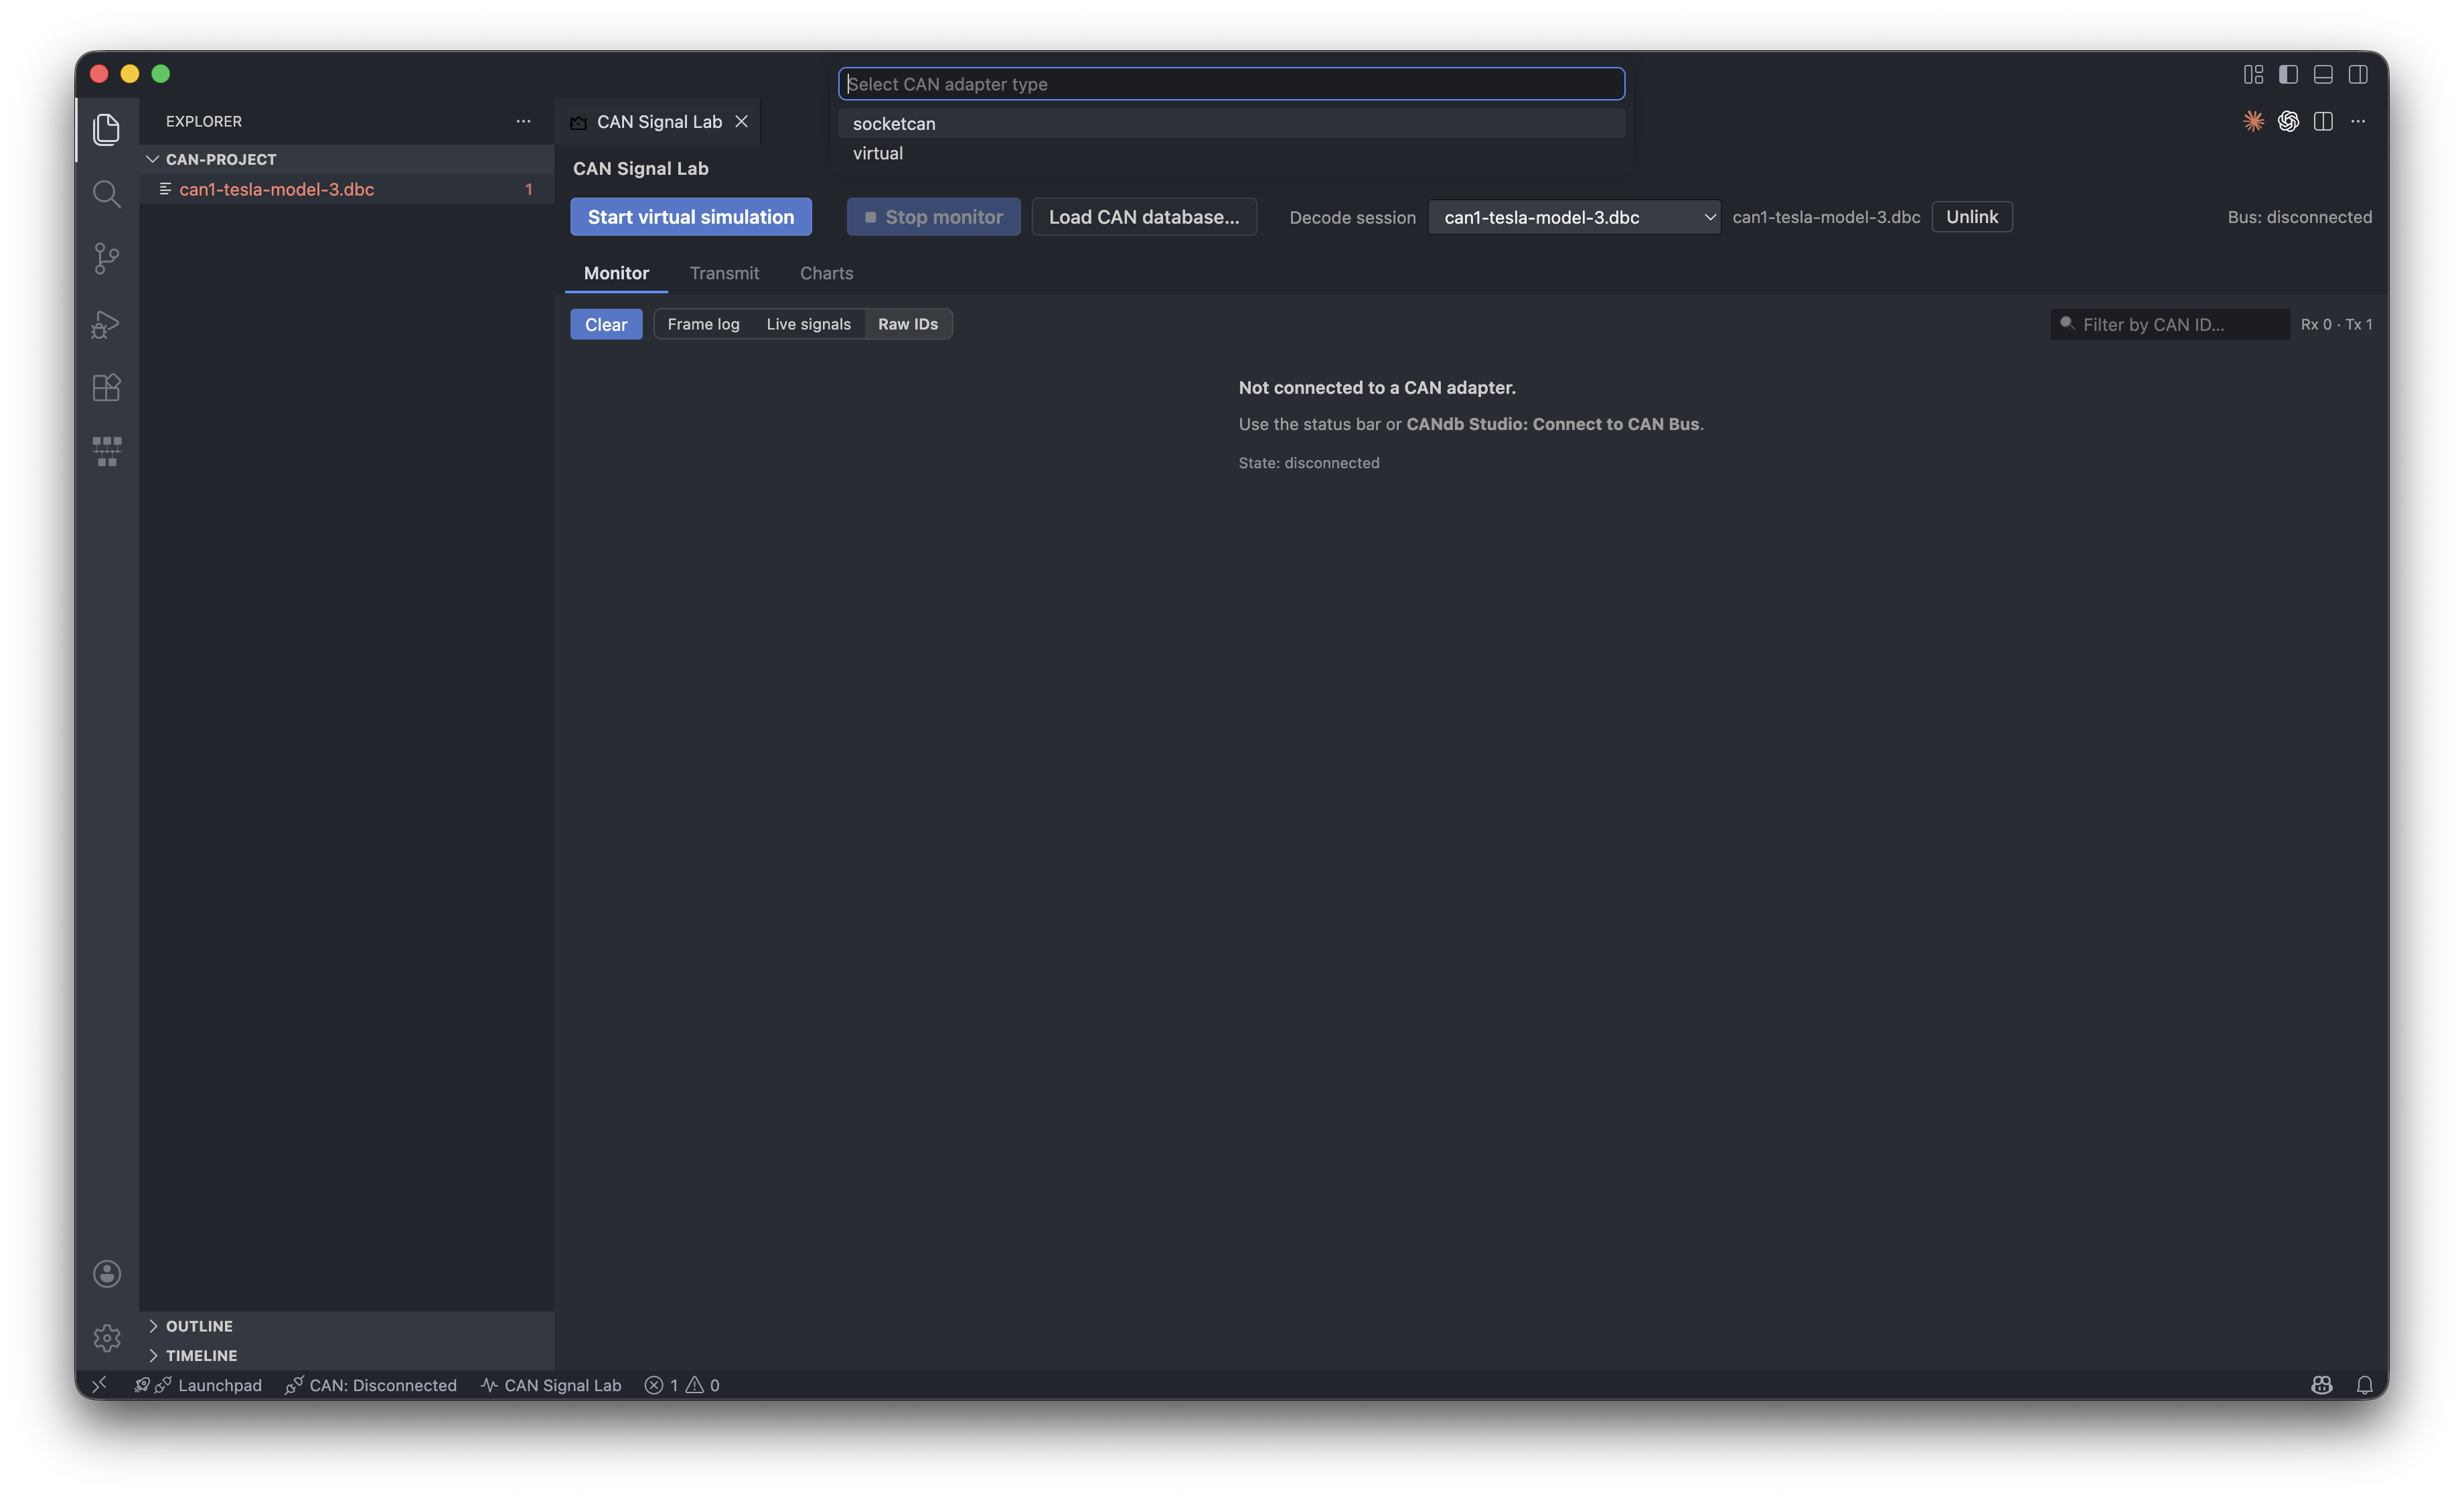The height and width of the screenshot is (1499, 2464).
Task: Open the Search view in activity bar
Action: coord(106,193)
